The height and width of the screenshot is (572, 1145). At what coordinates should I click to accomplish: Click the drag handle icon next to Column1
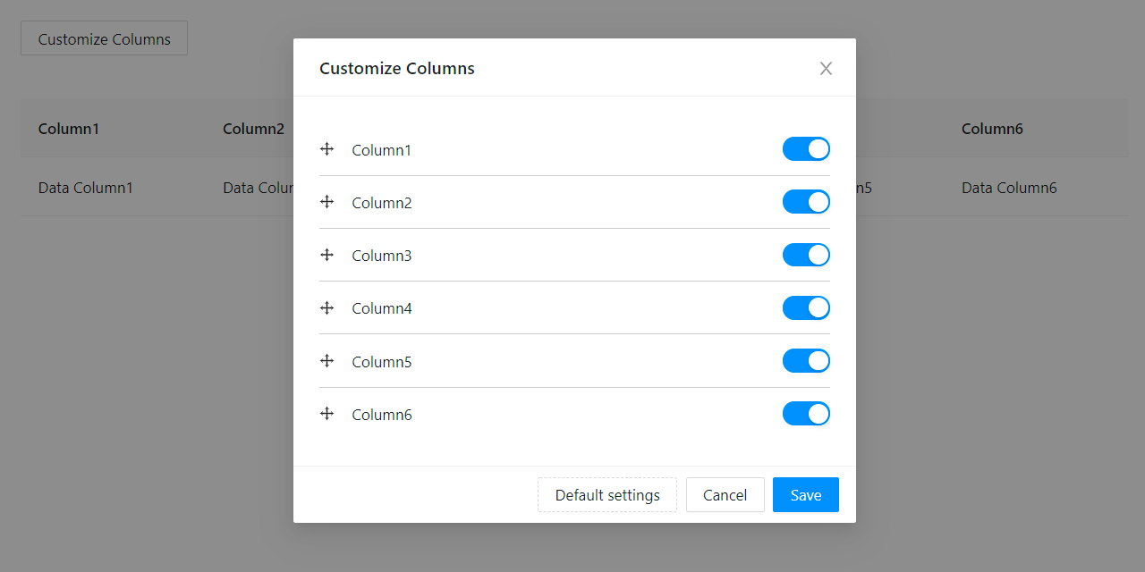tap(327, 148)
